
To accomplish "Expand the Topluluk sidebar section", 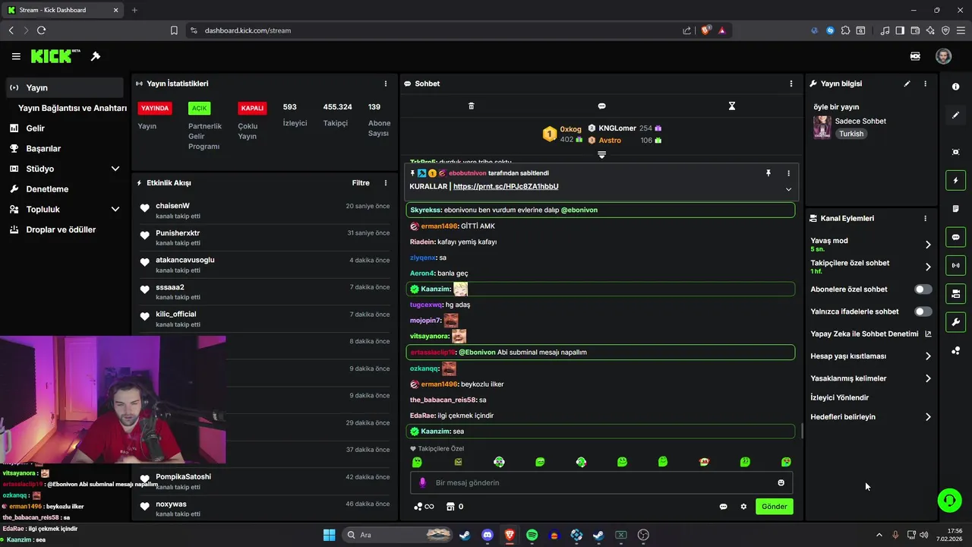I will click(115, 209).
